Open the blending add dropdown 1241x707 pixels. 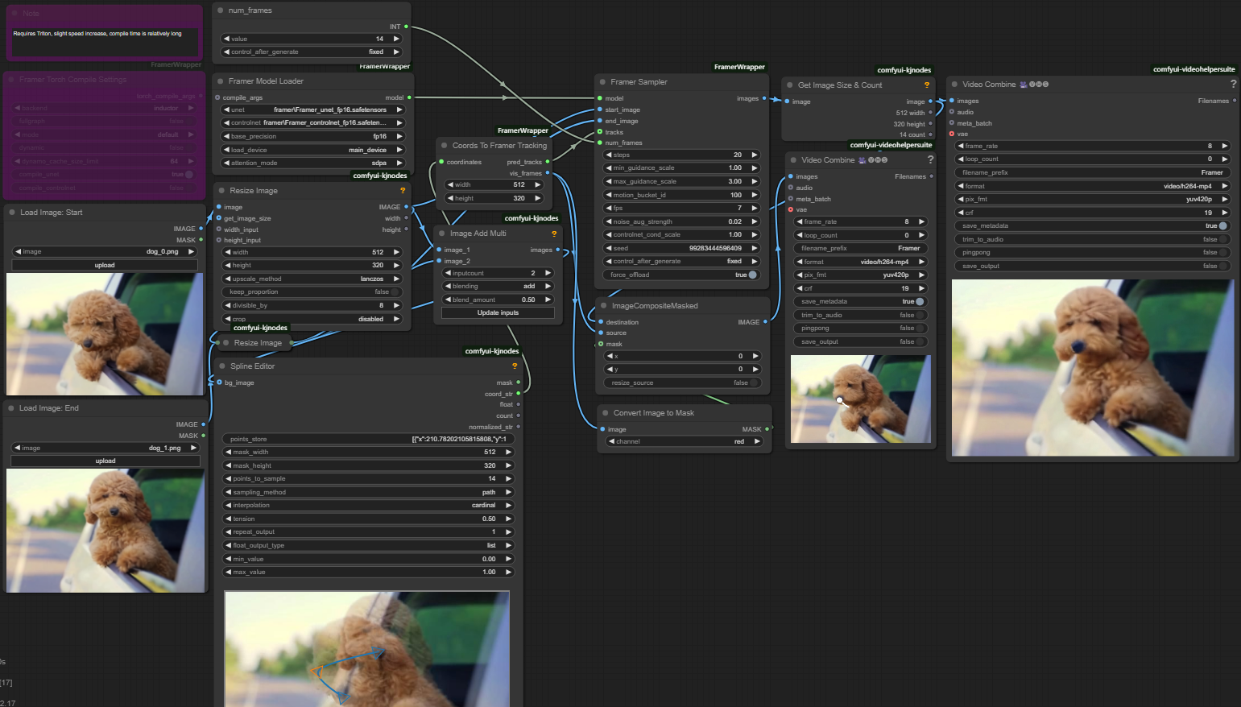(498, 286)
